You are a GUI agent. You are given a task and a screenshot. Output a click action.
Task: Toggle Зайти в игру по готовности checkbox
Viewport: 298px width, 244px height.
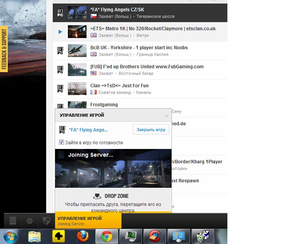click(x=61, y=142)
